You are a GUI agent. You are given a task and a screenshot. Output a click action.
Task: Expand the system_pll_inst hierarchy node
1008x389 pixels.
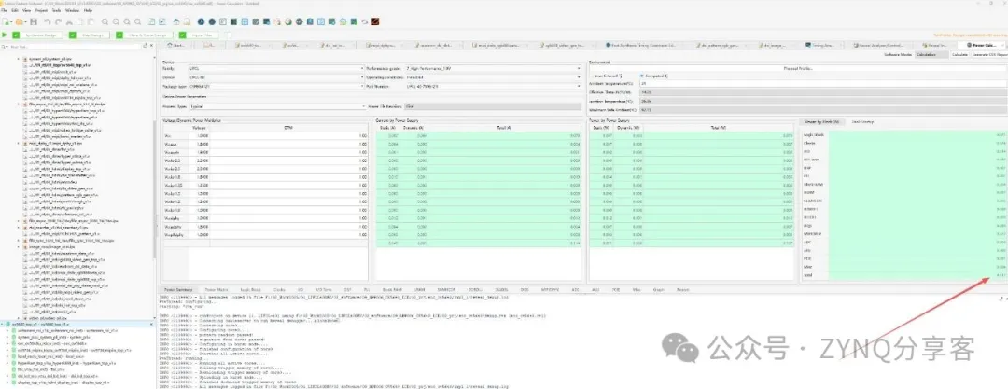click(7, 336)
